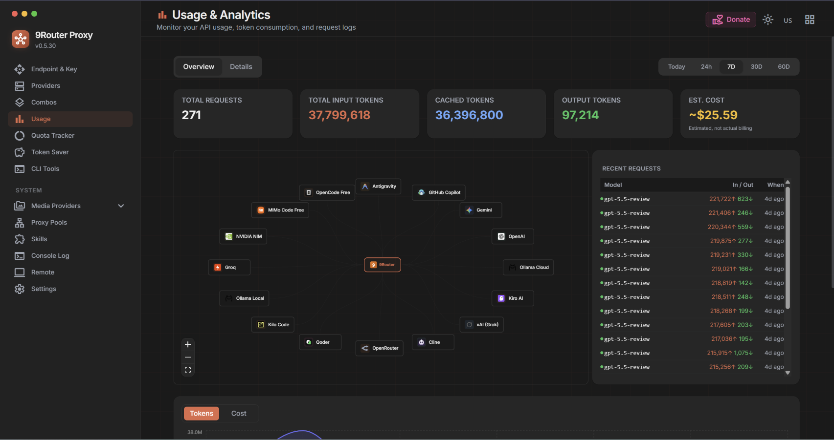Click the Cached Tokens value 36,396,800
Viewport: 834px width, 440px height.
click(469, 115)
